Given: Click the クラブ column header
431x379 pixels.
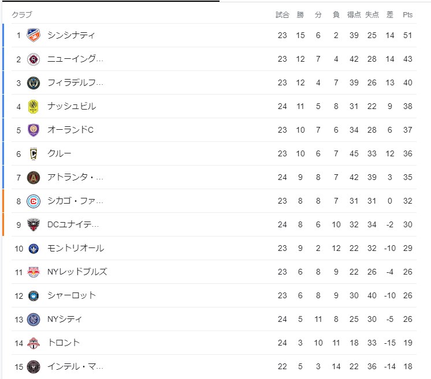Looking at the screenshot, I should pyautogui.click(x=22, y=14).
